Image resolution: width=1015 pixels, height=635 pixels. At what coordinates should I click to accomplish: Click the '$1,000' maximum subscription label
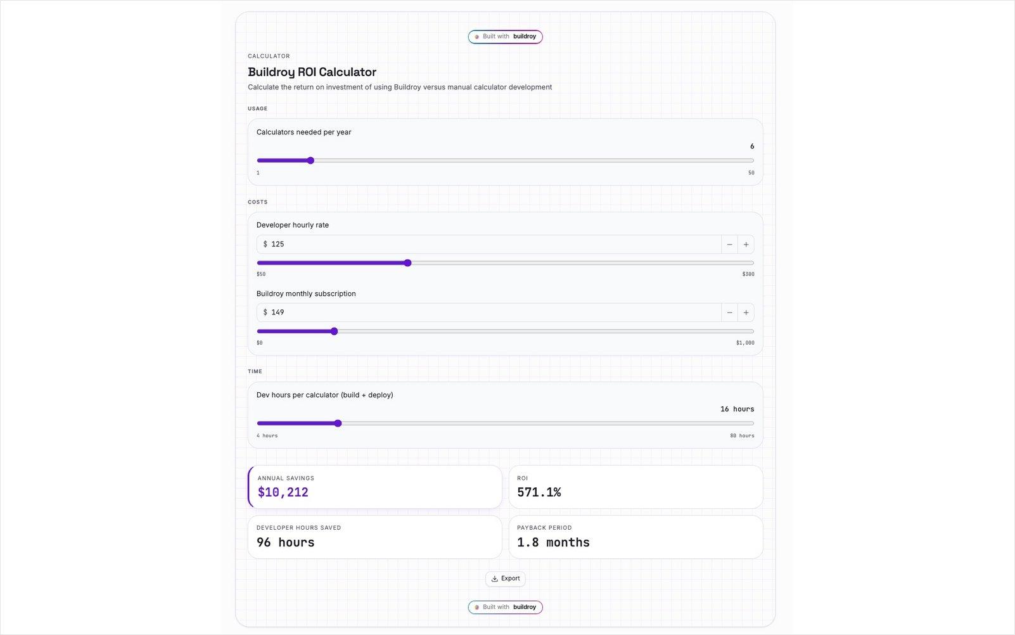coord(745,343)
